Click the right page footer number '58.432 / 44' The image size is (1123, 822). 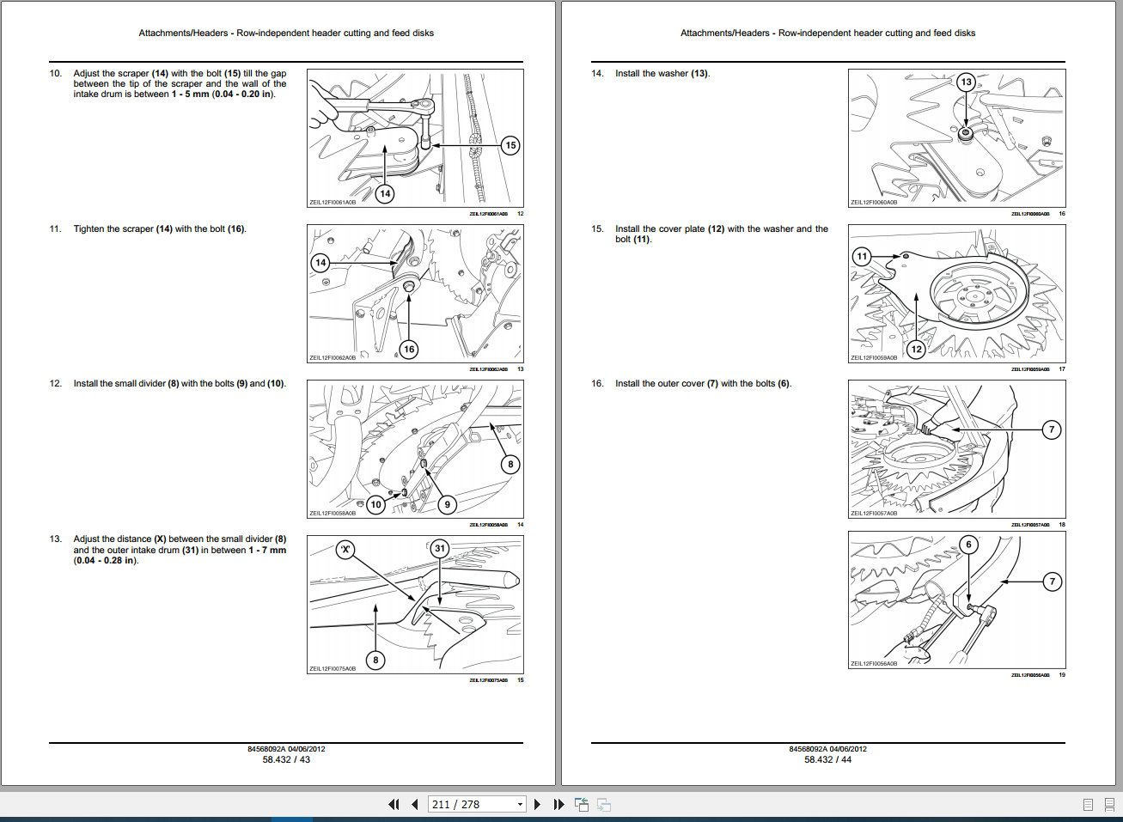[828, 760]
